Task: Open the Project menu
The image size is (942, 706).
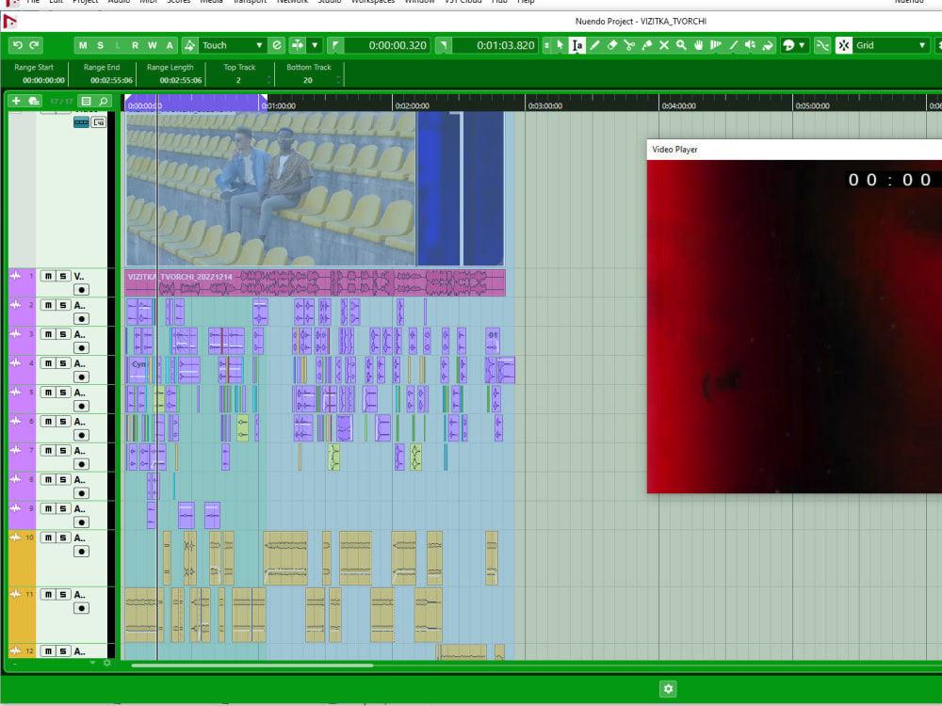Action: click(x=86, y=2)
